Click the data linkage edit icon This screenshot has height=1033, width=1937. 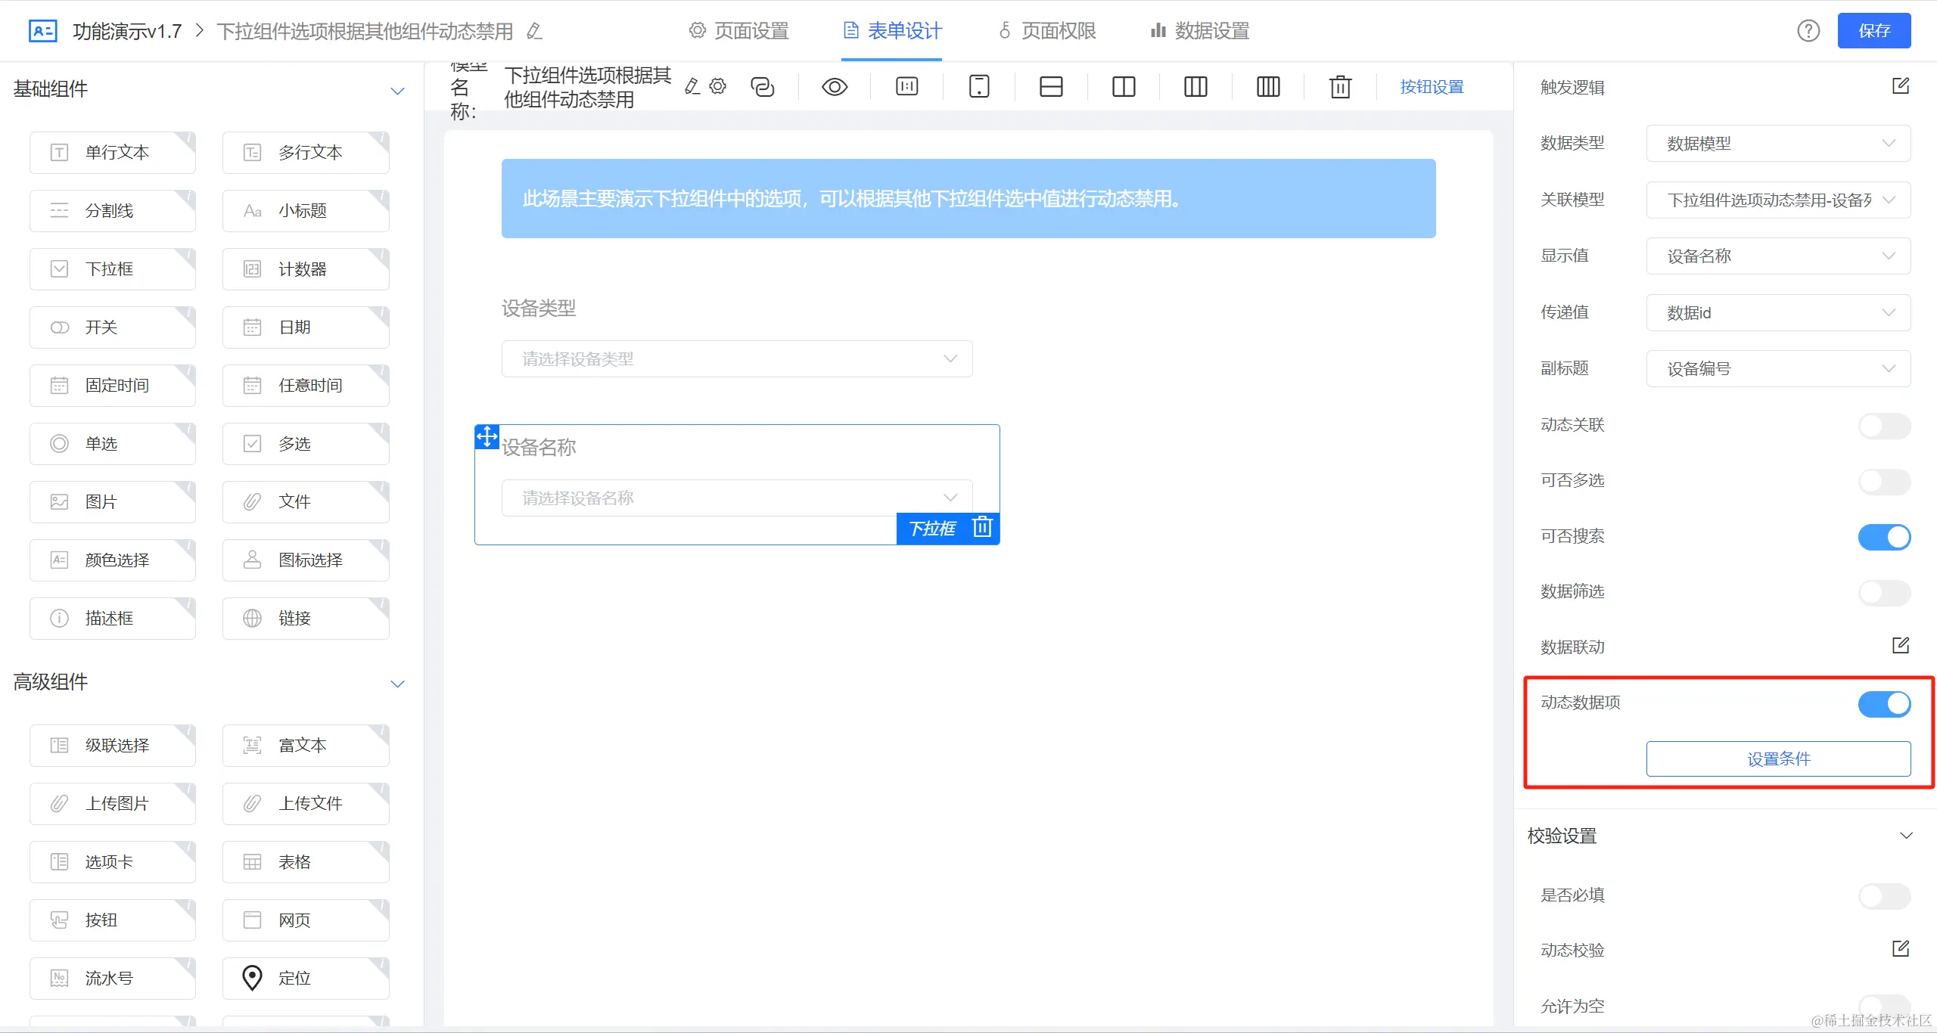[1900, 646]
